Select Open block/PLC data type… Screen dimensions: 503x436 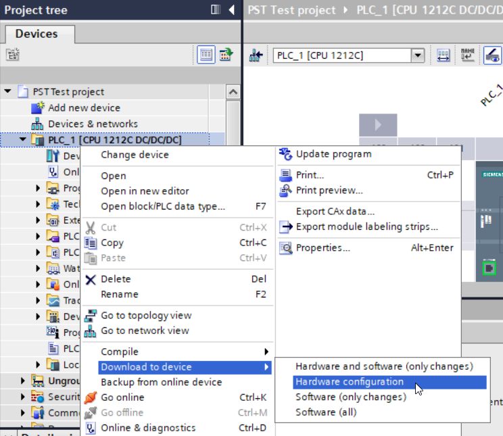pyautogui.click(x=163, y=206)
